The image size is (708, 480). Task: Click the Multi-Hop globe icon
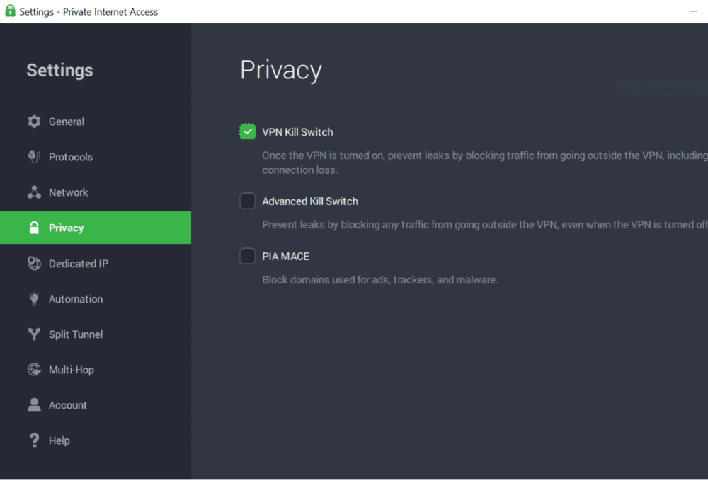click(x=34, y=369)
